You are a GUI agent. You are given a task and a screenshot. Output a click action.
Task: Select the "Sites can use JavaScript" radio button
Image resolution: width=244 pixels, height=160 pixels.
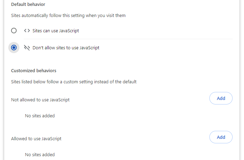pos(14,31)
